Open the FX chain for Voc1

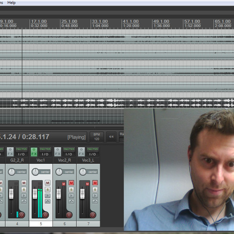click(34, 154)
